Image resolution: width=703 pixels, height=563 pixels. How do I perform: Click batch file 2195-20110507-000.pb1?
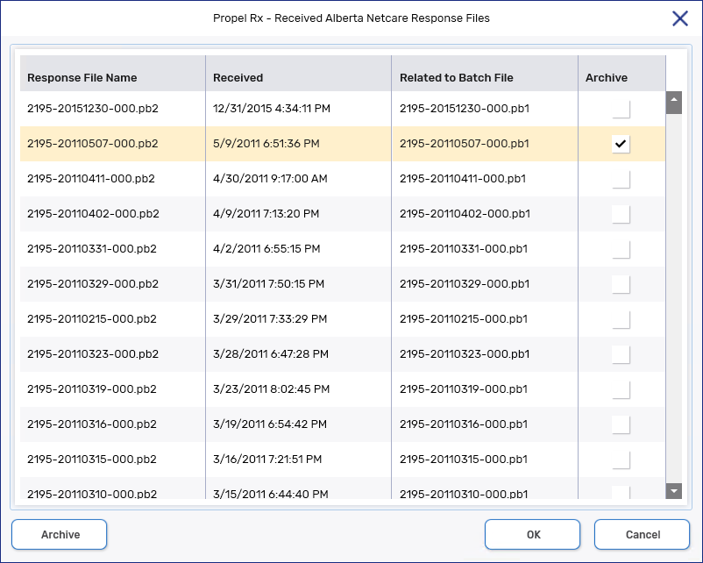pyautogui.click(x=465, y=144)
